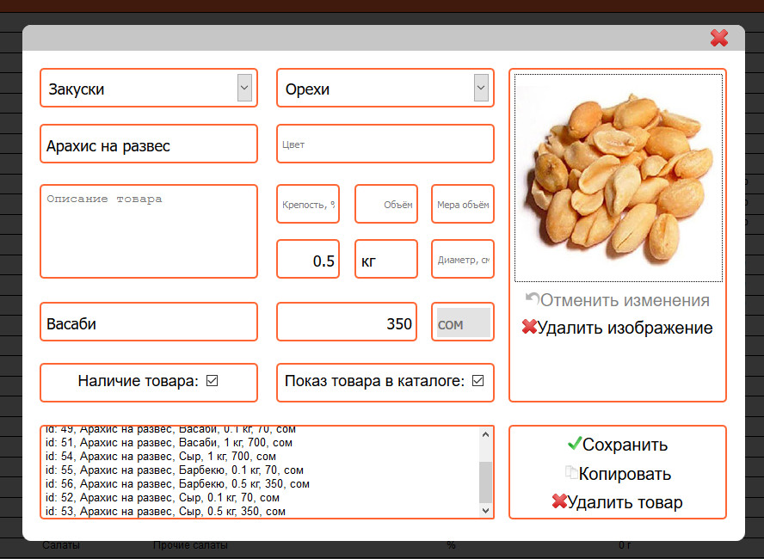Expand the Орехи subcategory dropdown

point(480,87)
